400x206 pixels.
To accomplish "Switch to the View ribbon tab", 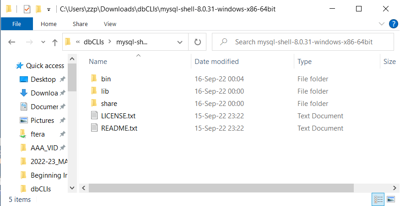I will click(x=110, y=24).
